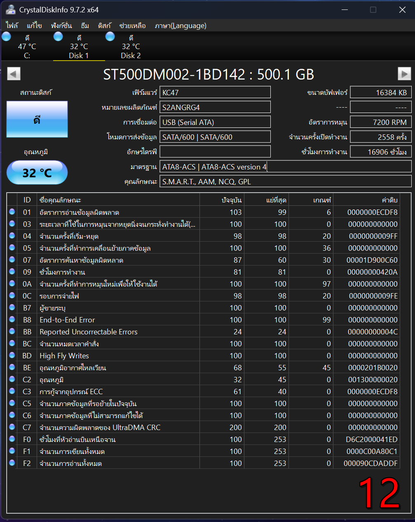This screenshot has width=415, height=522.
Task: Click the previous disk left arrow button
Action: click(x=14, y=74)
